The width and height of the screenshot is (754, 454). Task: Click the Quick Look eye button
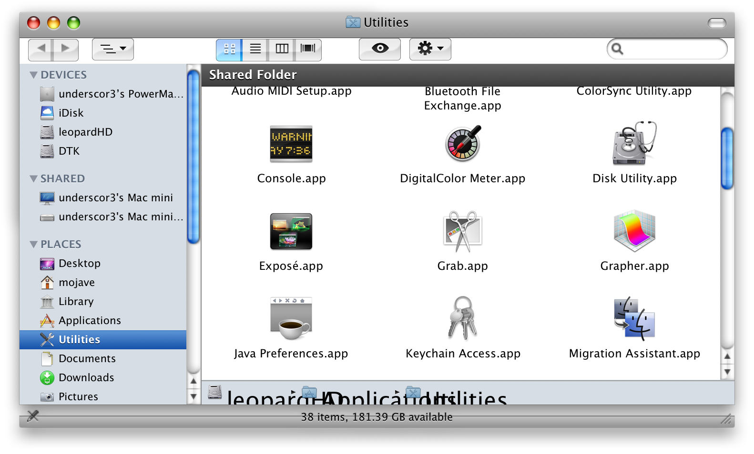pyautogui.click(x=380, y=49)
